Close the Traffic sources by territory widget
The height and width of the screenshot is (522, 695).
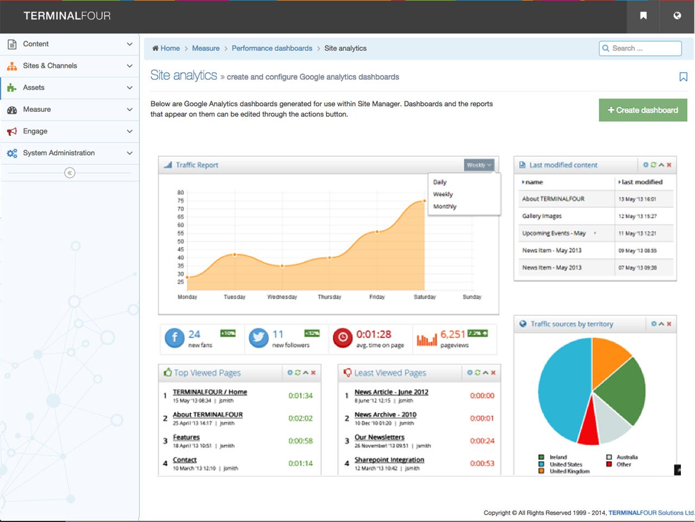[x=669, y=324]
